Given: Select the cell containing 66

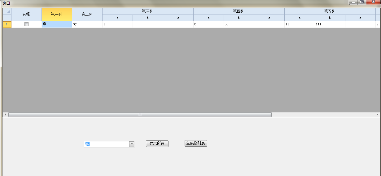Looking at the screenshot, I should 239,24.
